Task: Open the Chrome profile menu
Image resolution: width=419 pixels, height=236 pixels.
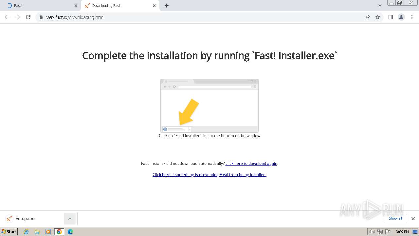Action: [x=401, y=17]
